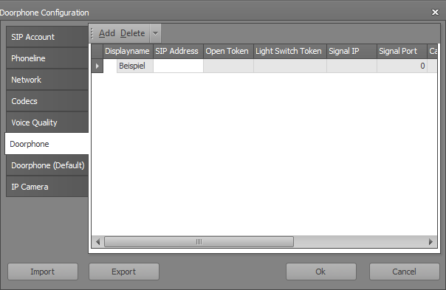The height and width of the screenshot is (290, 446).
Task: Click the Signal IP column header
Action: [x=351, y=51]
